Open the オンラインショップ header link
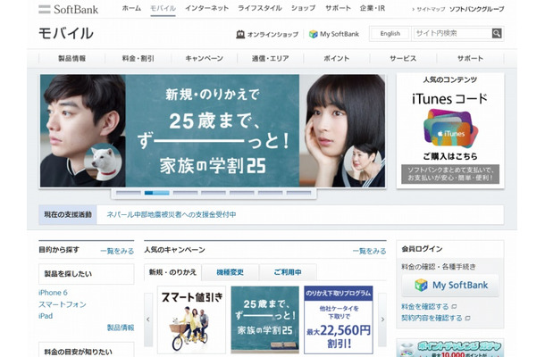 coord(267,34)
